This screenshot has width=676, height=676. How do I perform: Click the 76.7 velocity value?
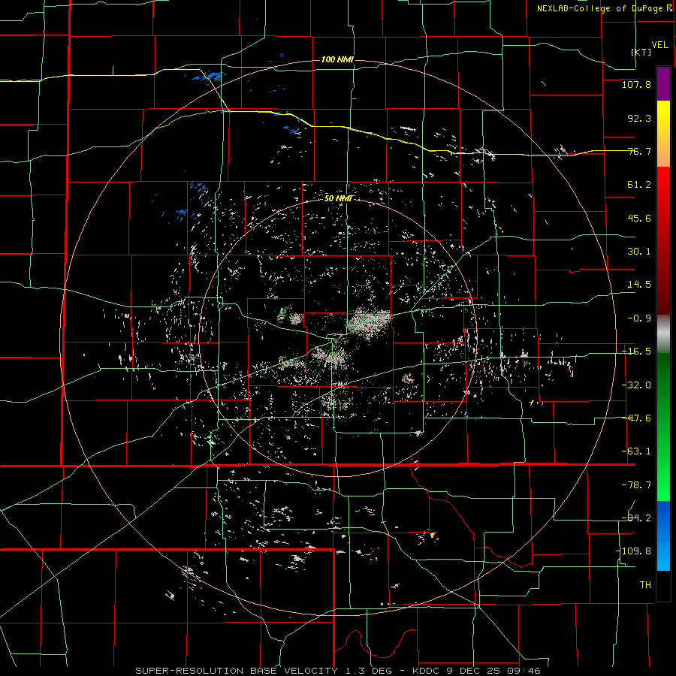tap(639, 151)
